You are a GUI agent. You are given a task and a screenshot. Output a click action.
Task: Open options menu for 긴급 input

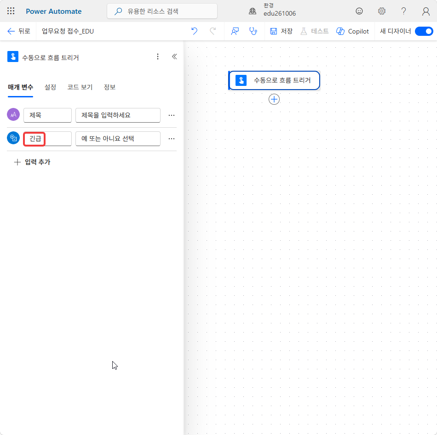(172, 139)
